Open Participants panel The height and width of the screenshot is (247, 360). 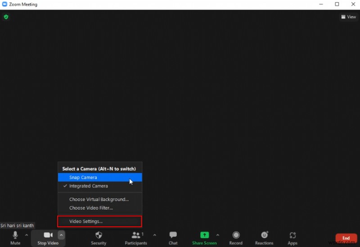click(136, 238)
